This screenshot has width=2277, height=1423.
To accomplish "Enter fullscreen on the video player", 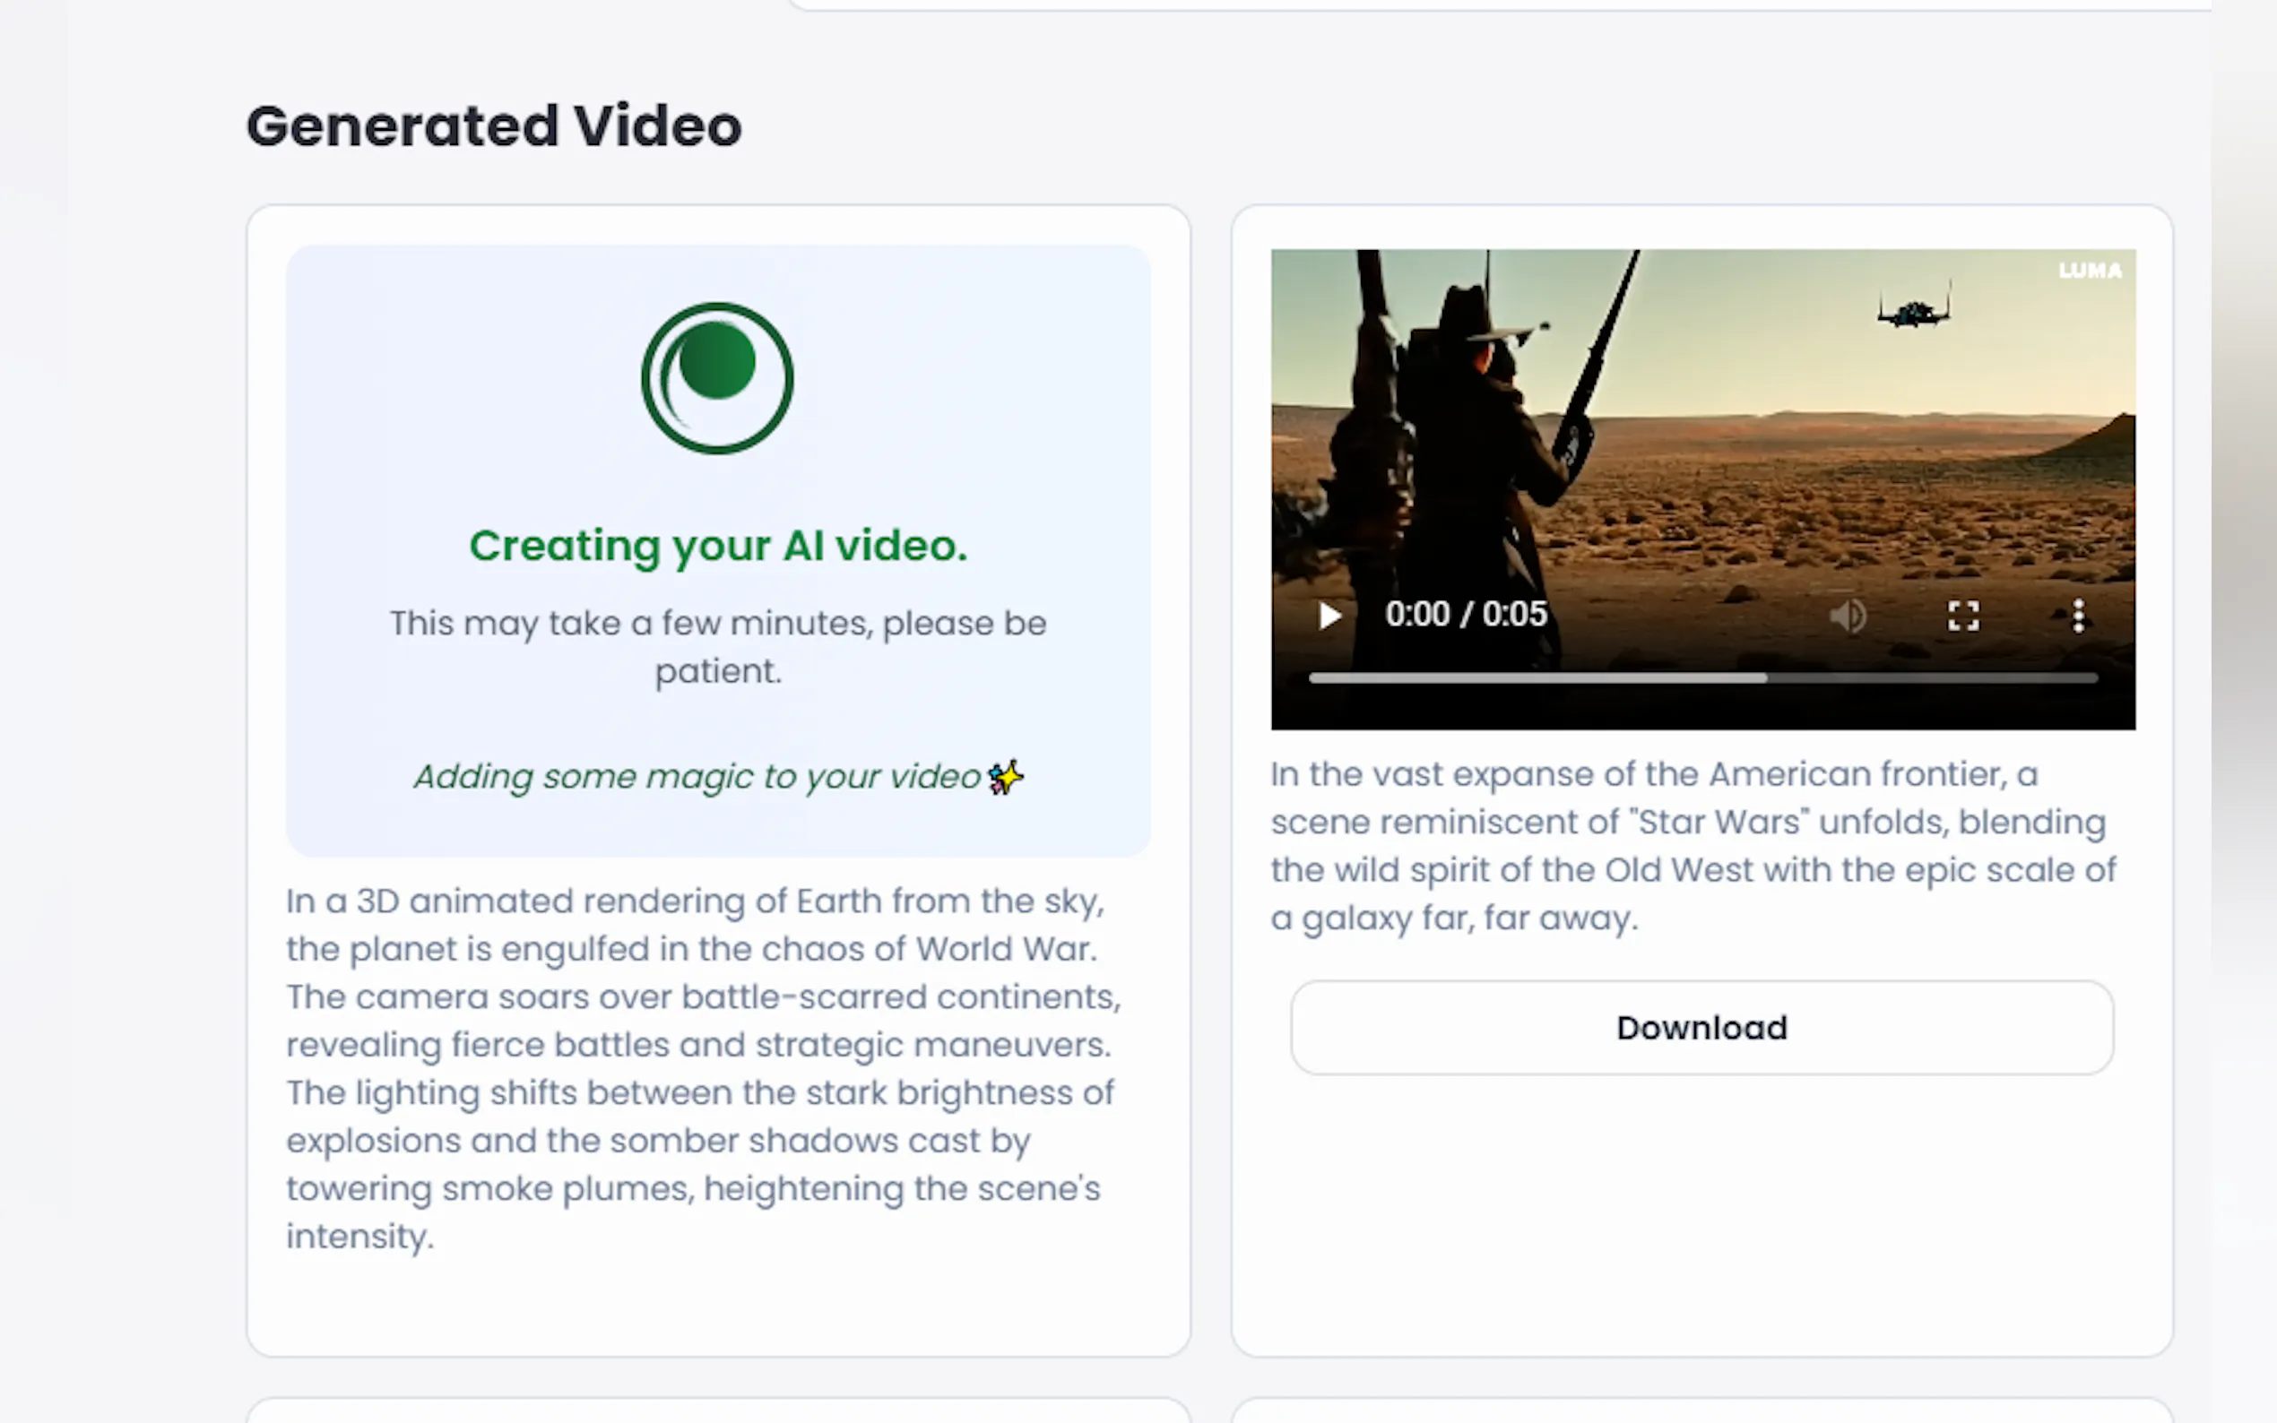I will [x=1962, y=617].
